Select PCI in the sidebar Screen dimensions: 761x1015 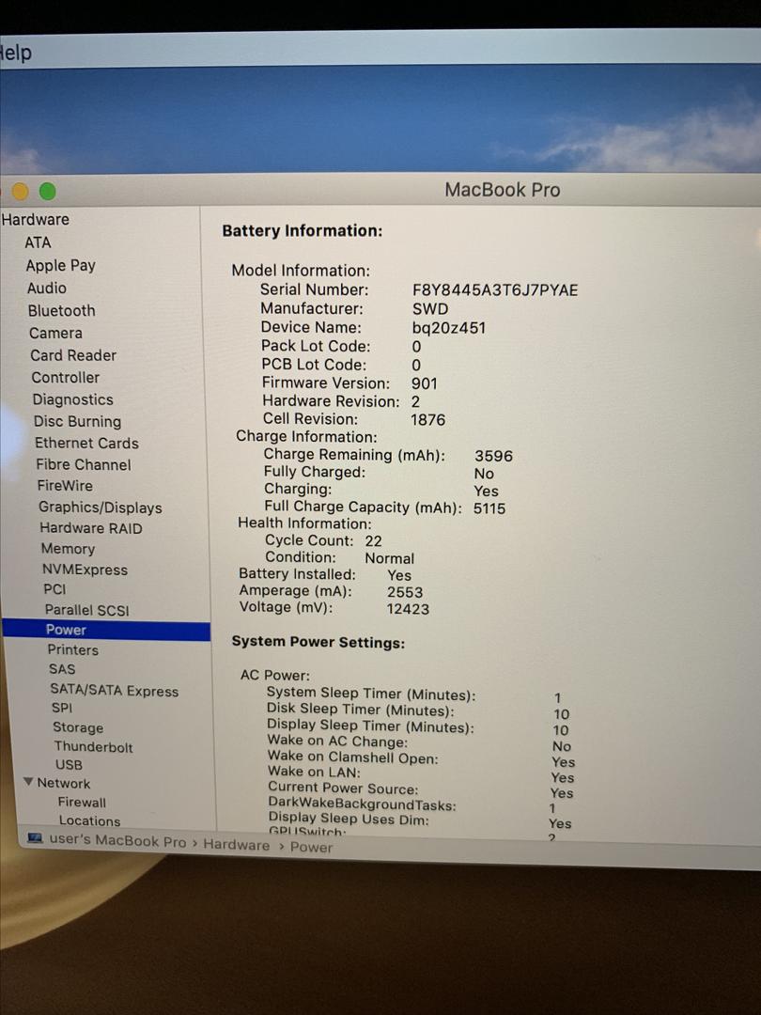click(x=54, y=589)
